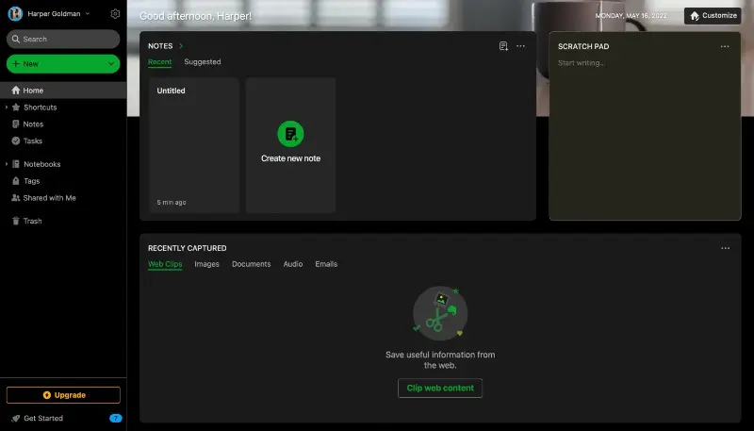Create a note with the New button

pos(63,64)
